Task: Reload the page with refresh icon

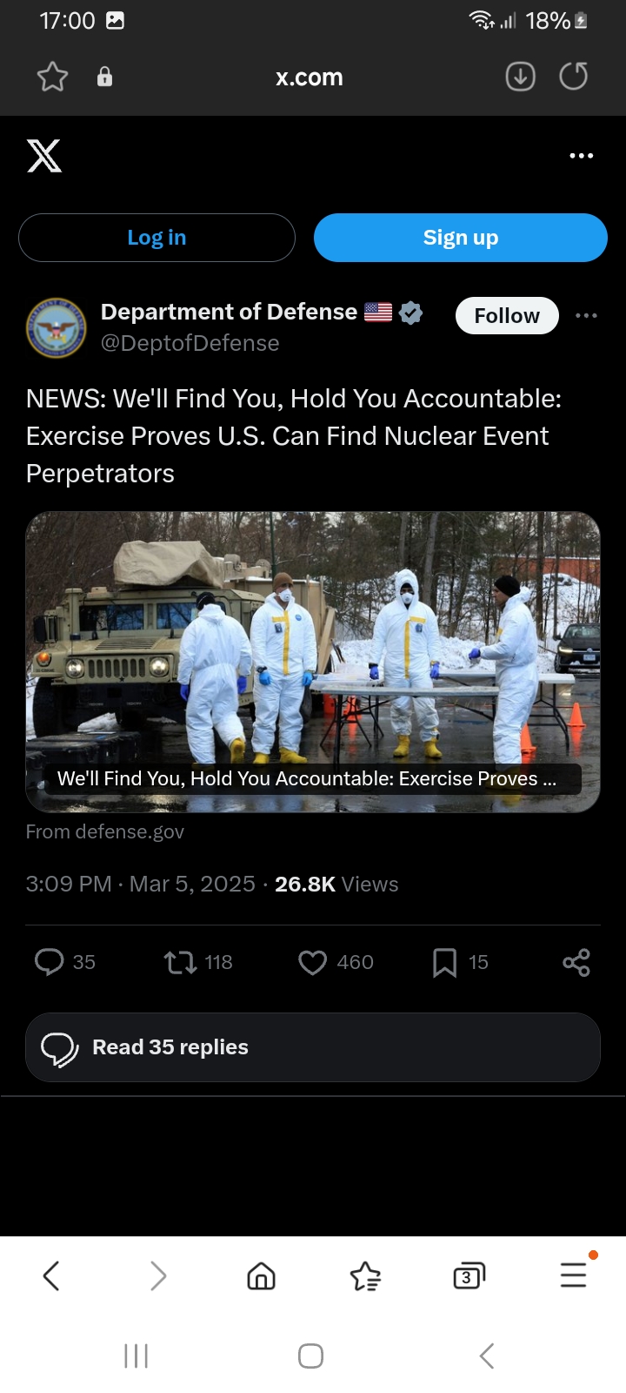Action: coord(574,77)
